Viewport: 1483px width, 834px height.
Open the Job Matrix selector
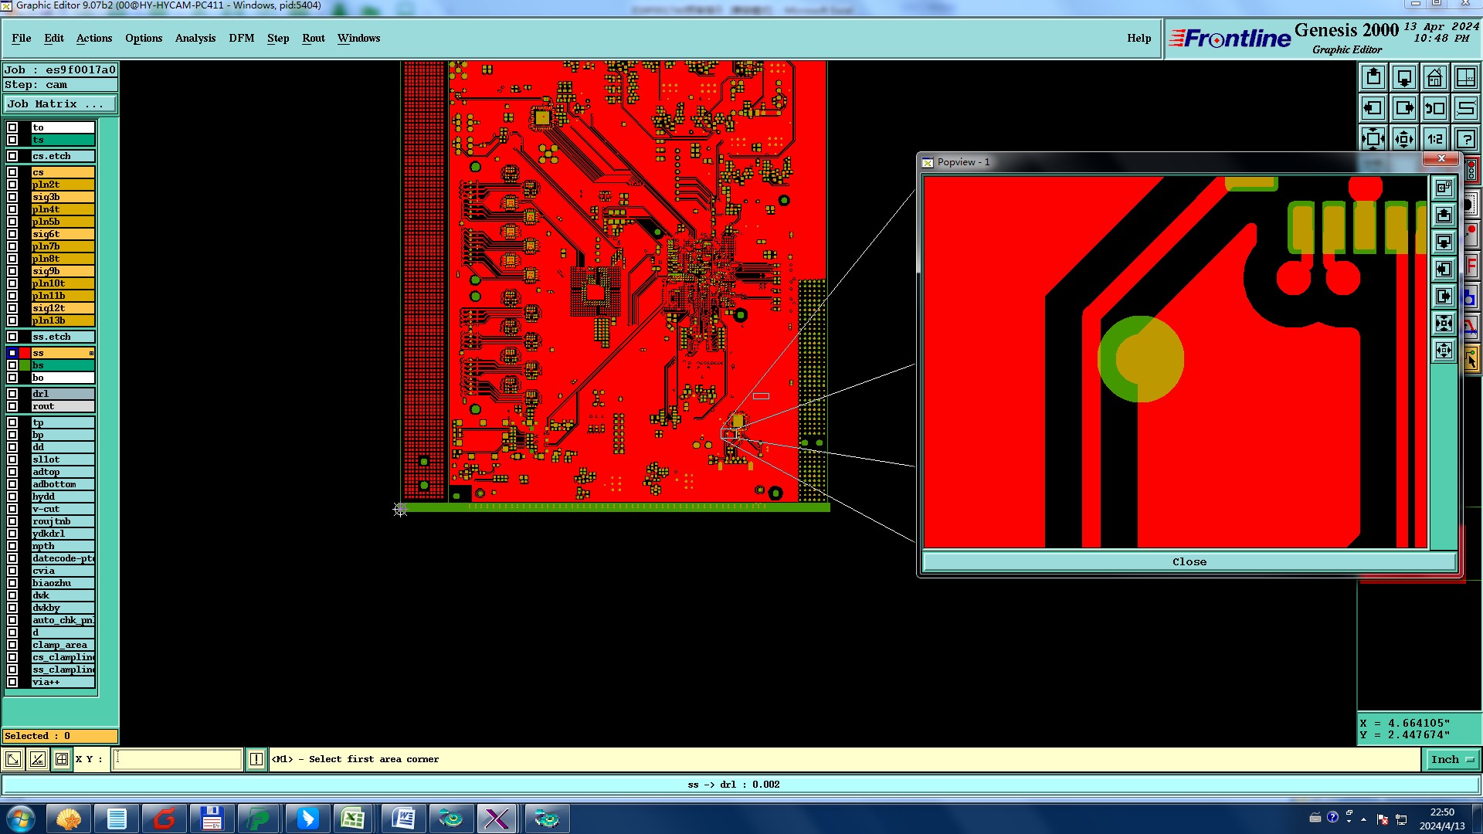click(60, 103)
